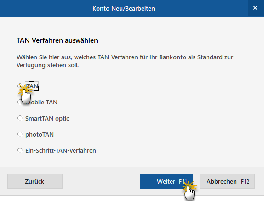Pick the SmartTAN optic radio option
Image resolution: width=264 pixels, height=201 pixels.
20,118
